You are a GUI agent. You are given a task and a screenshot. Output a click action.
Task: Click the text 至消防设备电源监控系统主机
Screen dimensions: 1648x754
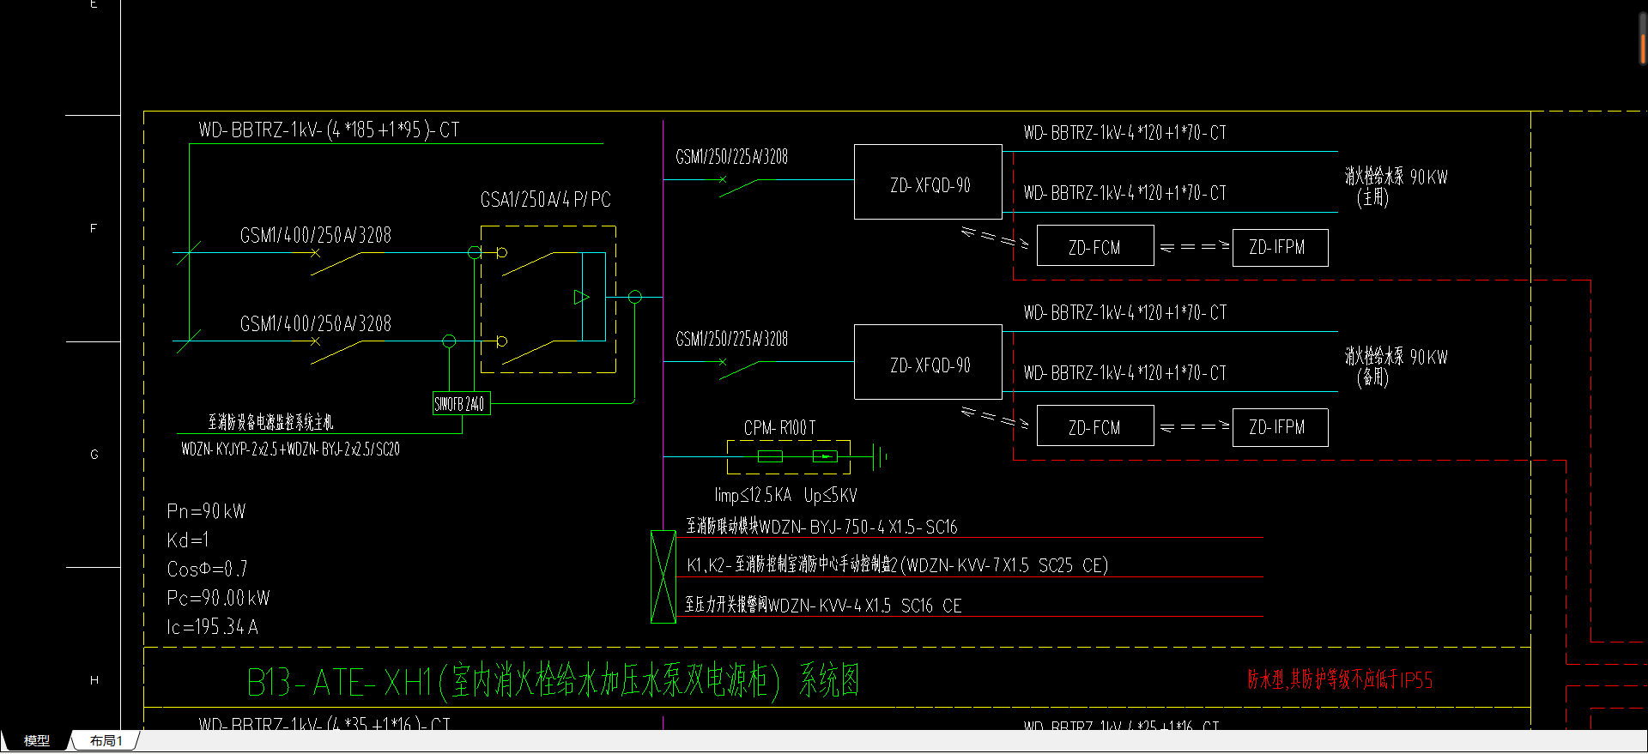pos(270,421)
